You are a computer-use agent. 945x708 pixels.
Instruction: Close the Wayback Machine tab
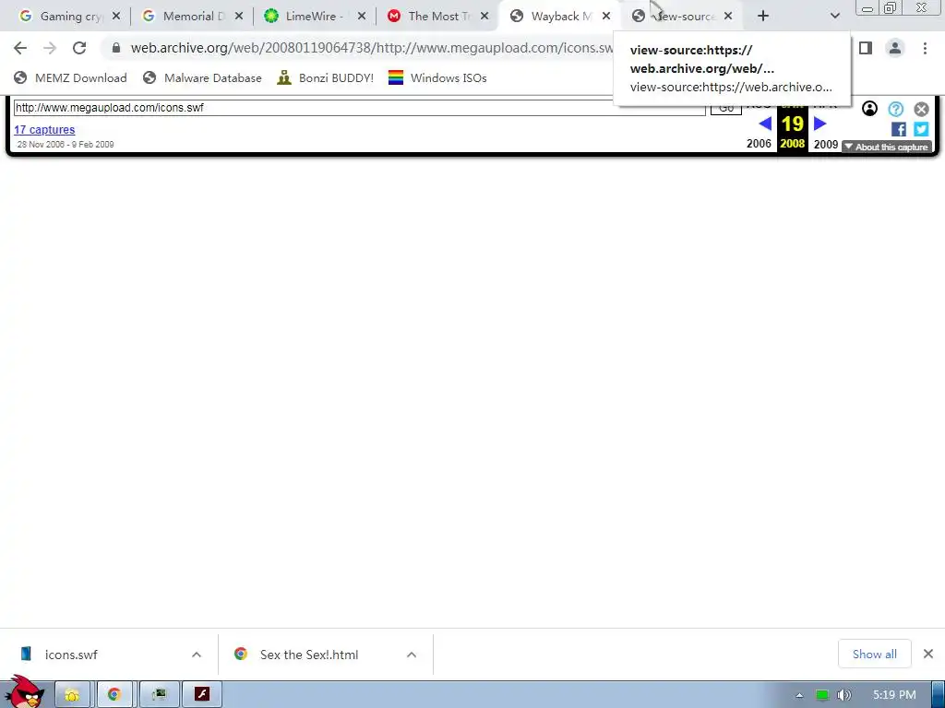(x=606, y=17)
